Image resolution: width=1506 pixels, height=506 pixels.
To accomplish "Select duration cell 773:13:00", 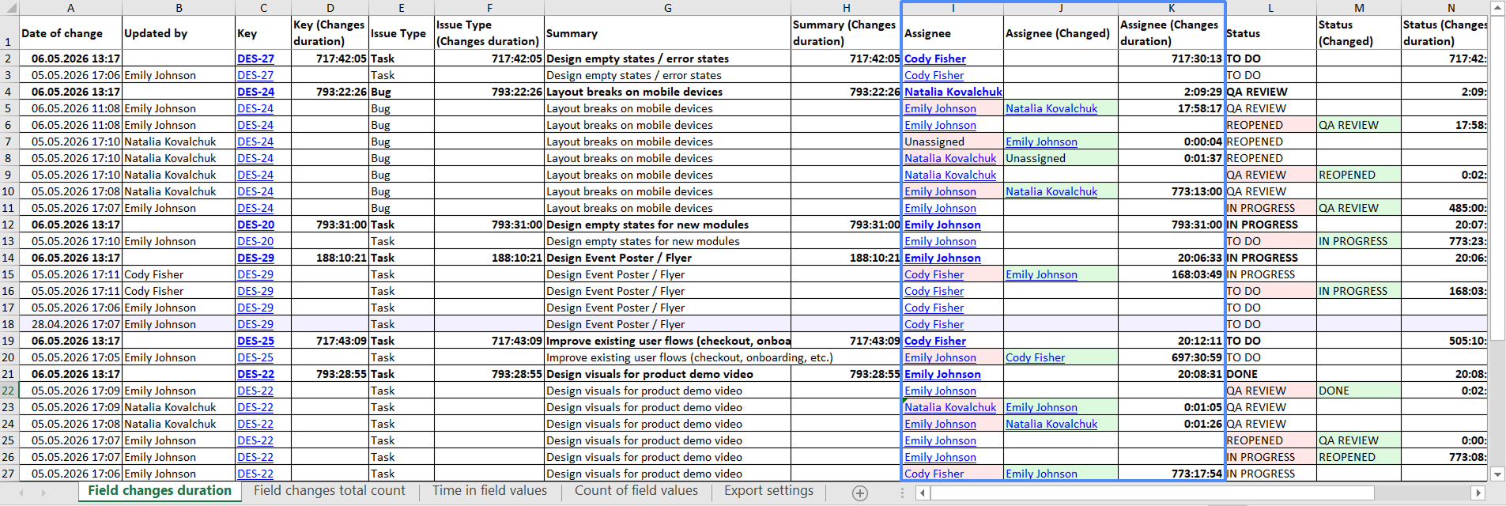I will click(x=1172, y=191).
